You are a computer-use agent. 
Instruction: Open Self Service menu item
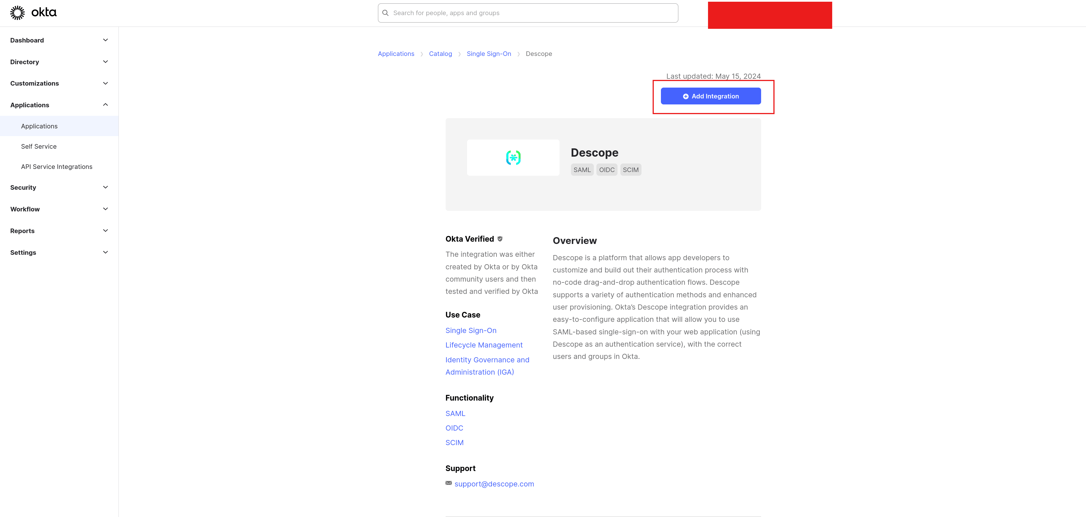[39, 146]
